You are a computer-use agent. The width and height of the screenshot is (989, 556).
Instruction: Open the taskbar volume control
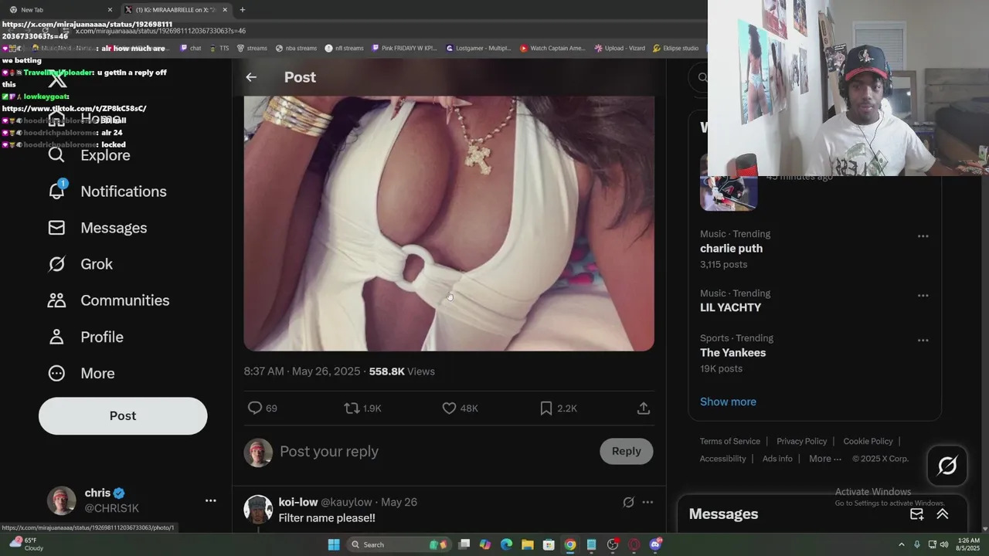tap(944, 544)
